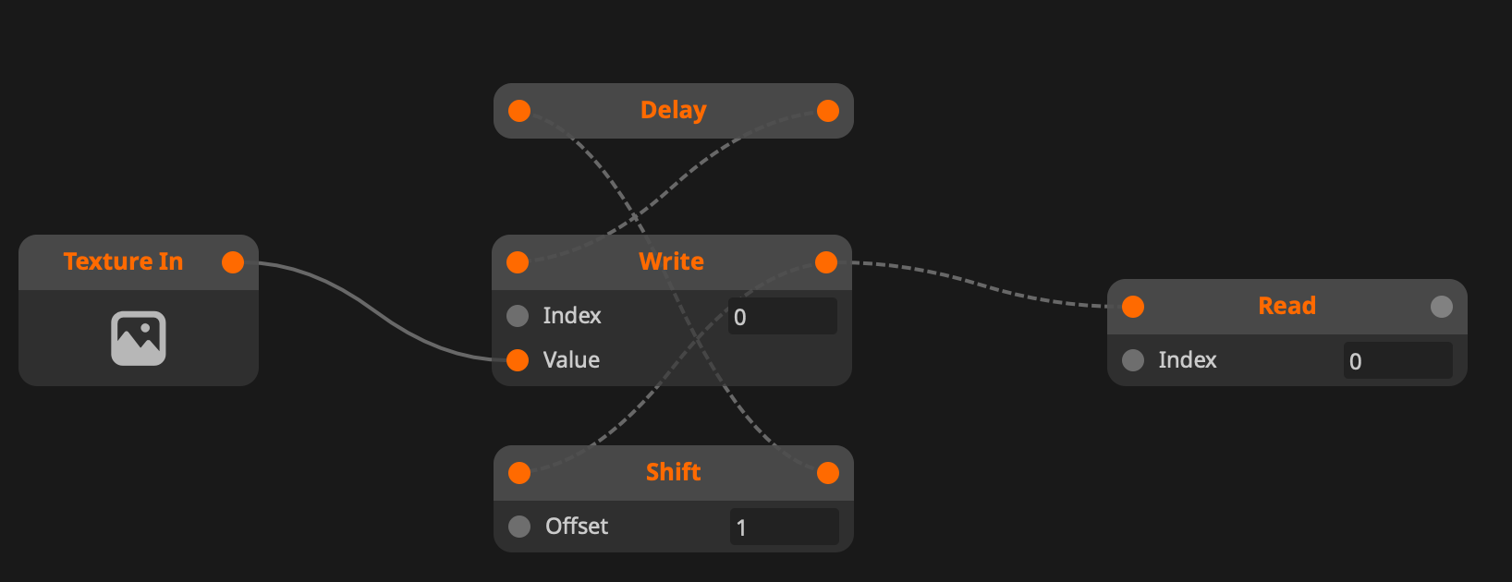This screenshot has height=582, width=1512.
Task: Click the image icon in Texture In node
Action: [x=139, y=338]
